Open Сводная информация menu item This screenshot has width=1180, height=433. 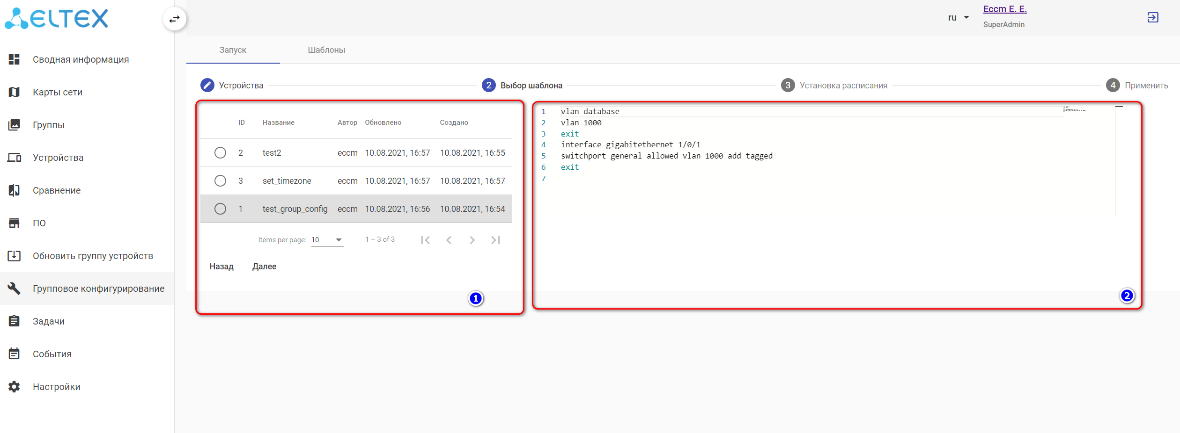(87, 59)
